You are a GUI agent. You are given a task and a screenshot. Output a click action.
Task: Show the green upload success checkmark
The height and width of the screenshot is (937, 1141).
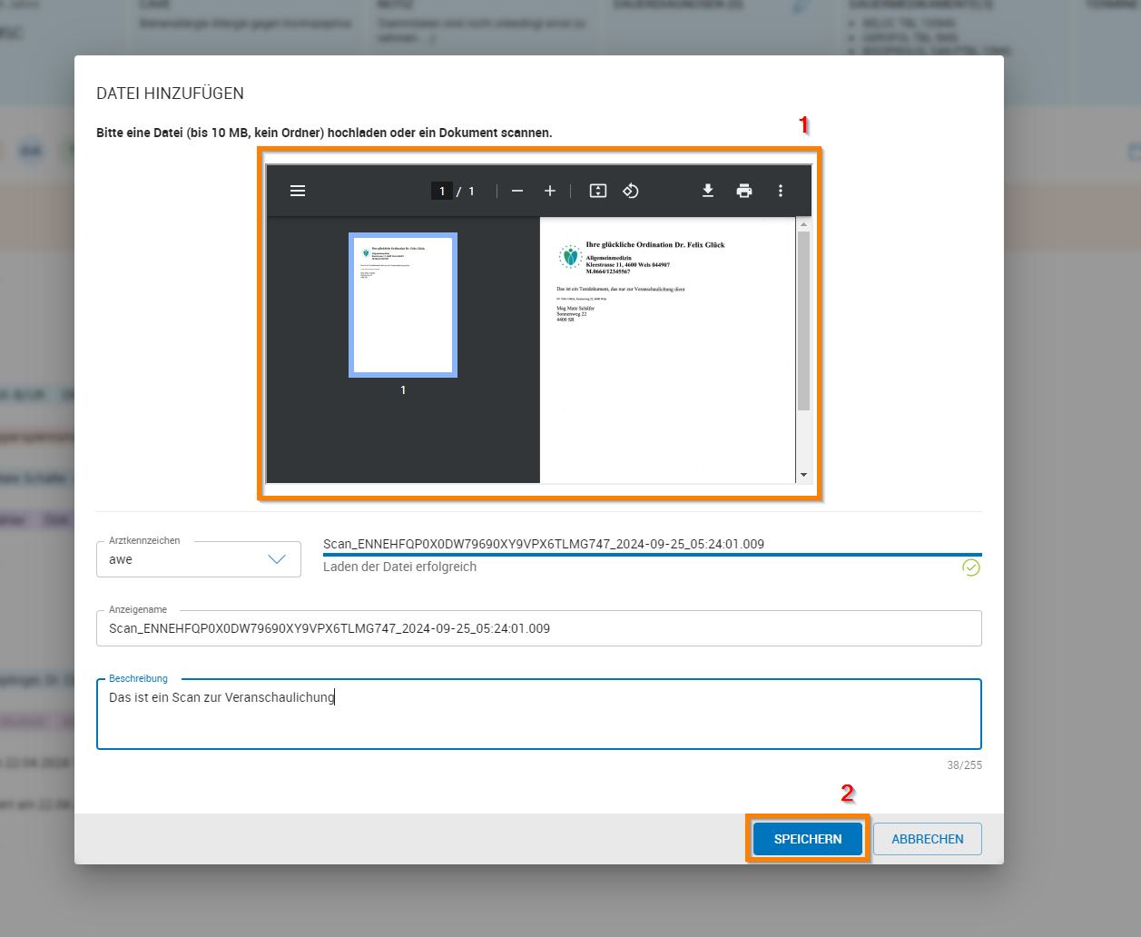coord(971,567)
